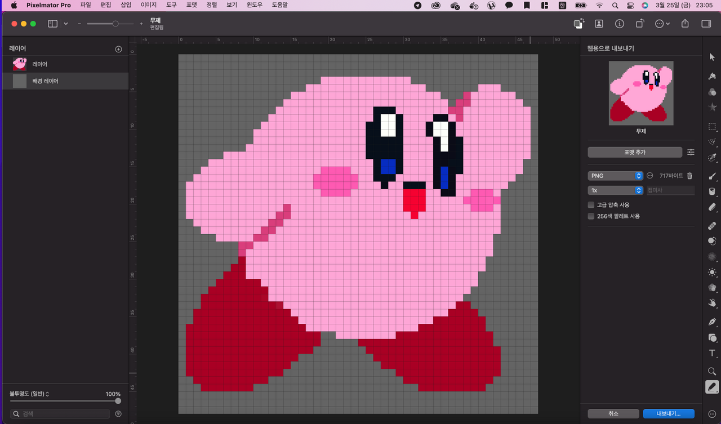Select the Type (T) tool

pyautogui.click(x=712, y=353)
